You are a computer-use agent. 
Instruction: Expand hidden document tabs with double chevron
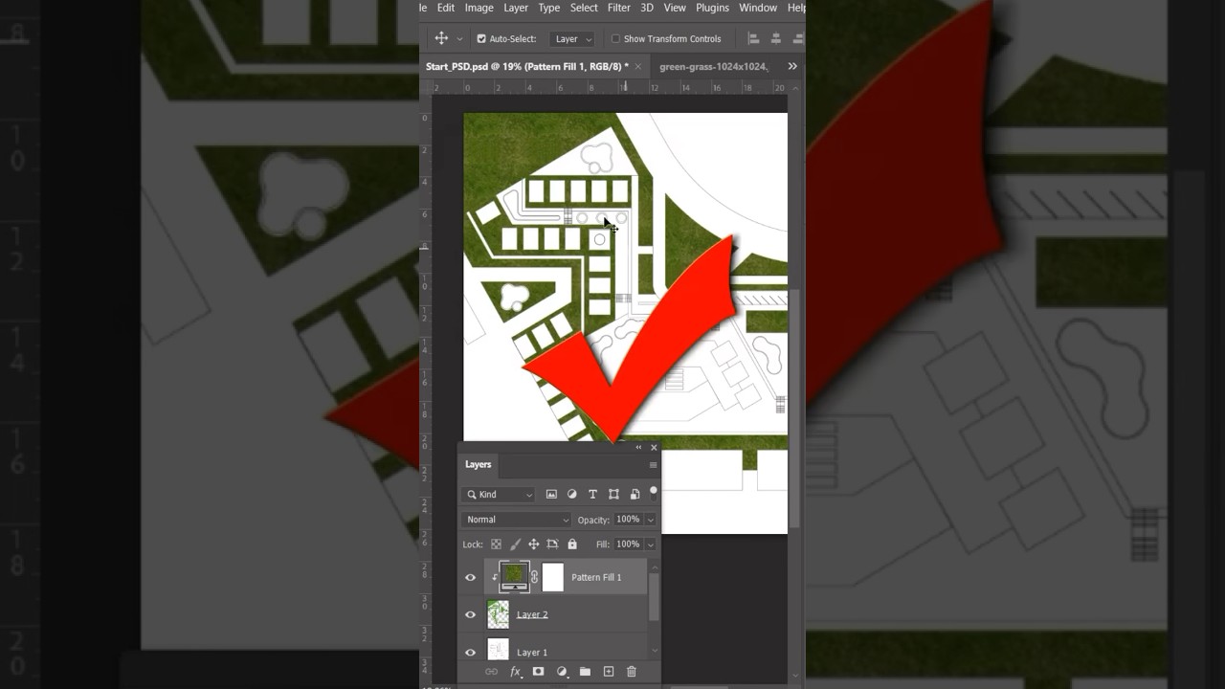pos(792,66)
